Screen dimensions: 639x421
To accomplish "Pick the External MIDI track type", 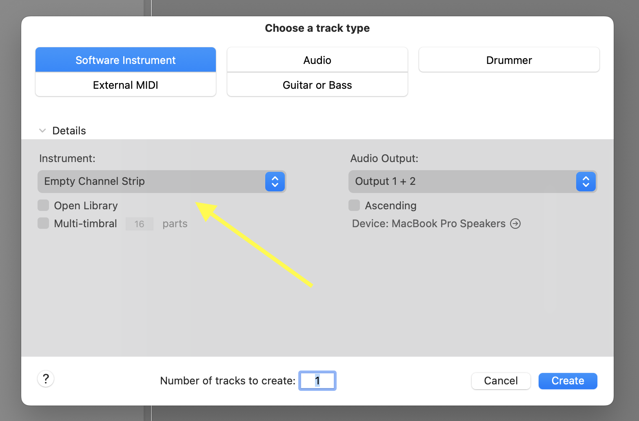I will point(126,85).
